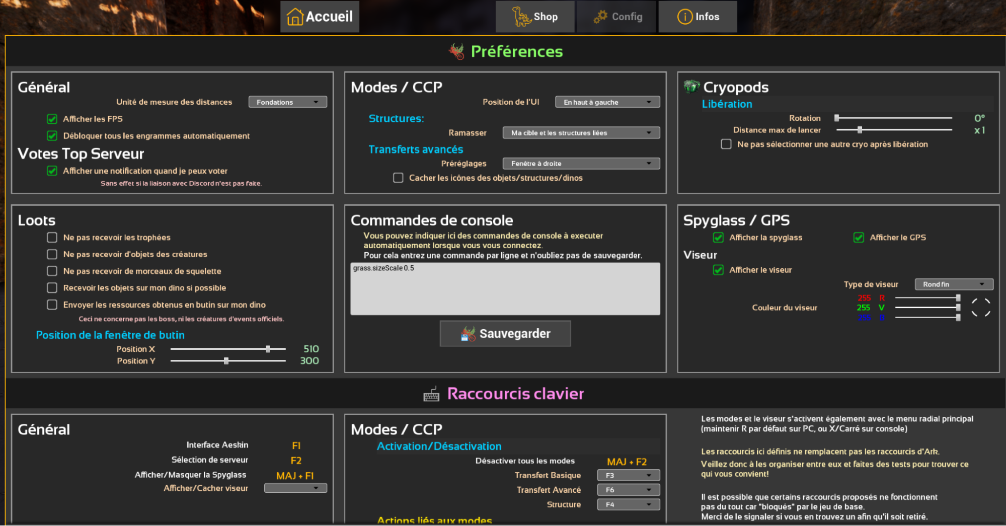Adjust green V crosshair color slider
The image size is (1006, 526).
tap(928, 308)
